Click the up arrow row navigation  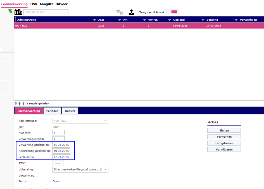[x=20, y=104]
